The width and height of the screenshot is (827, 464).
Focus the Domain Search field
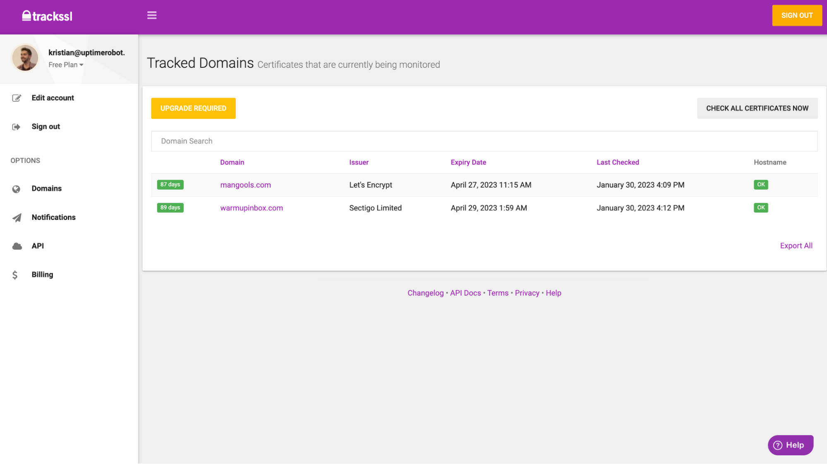click(x=484, y=141)
